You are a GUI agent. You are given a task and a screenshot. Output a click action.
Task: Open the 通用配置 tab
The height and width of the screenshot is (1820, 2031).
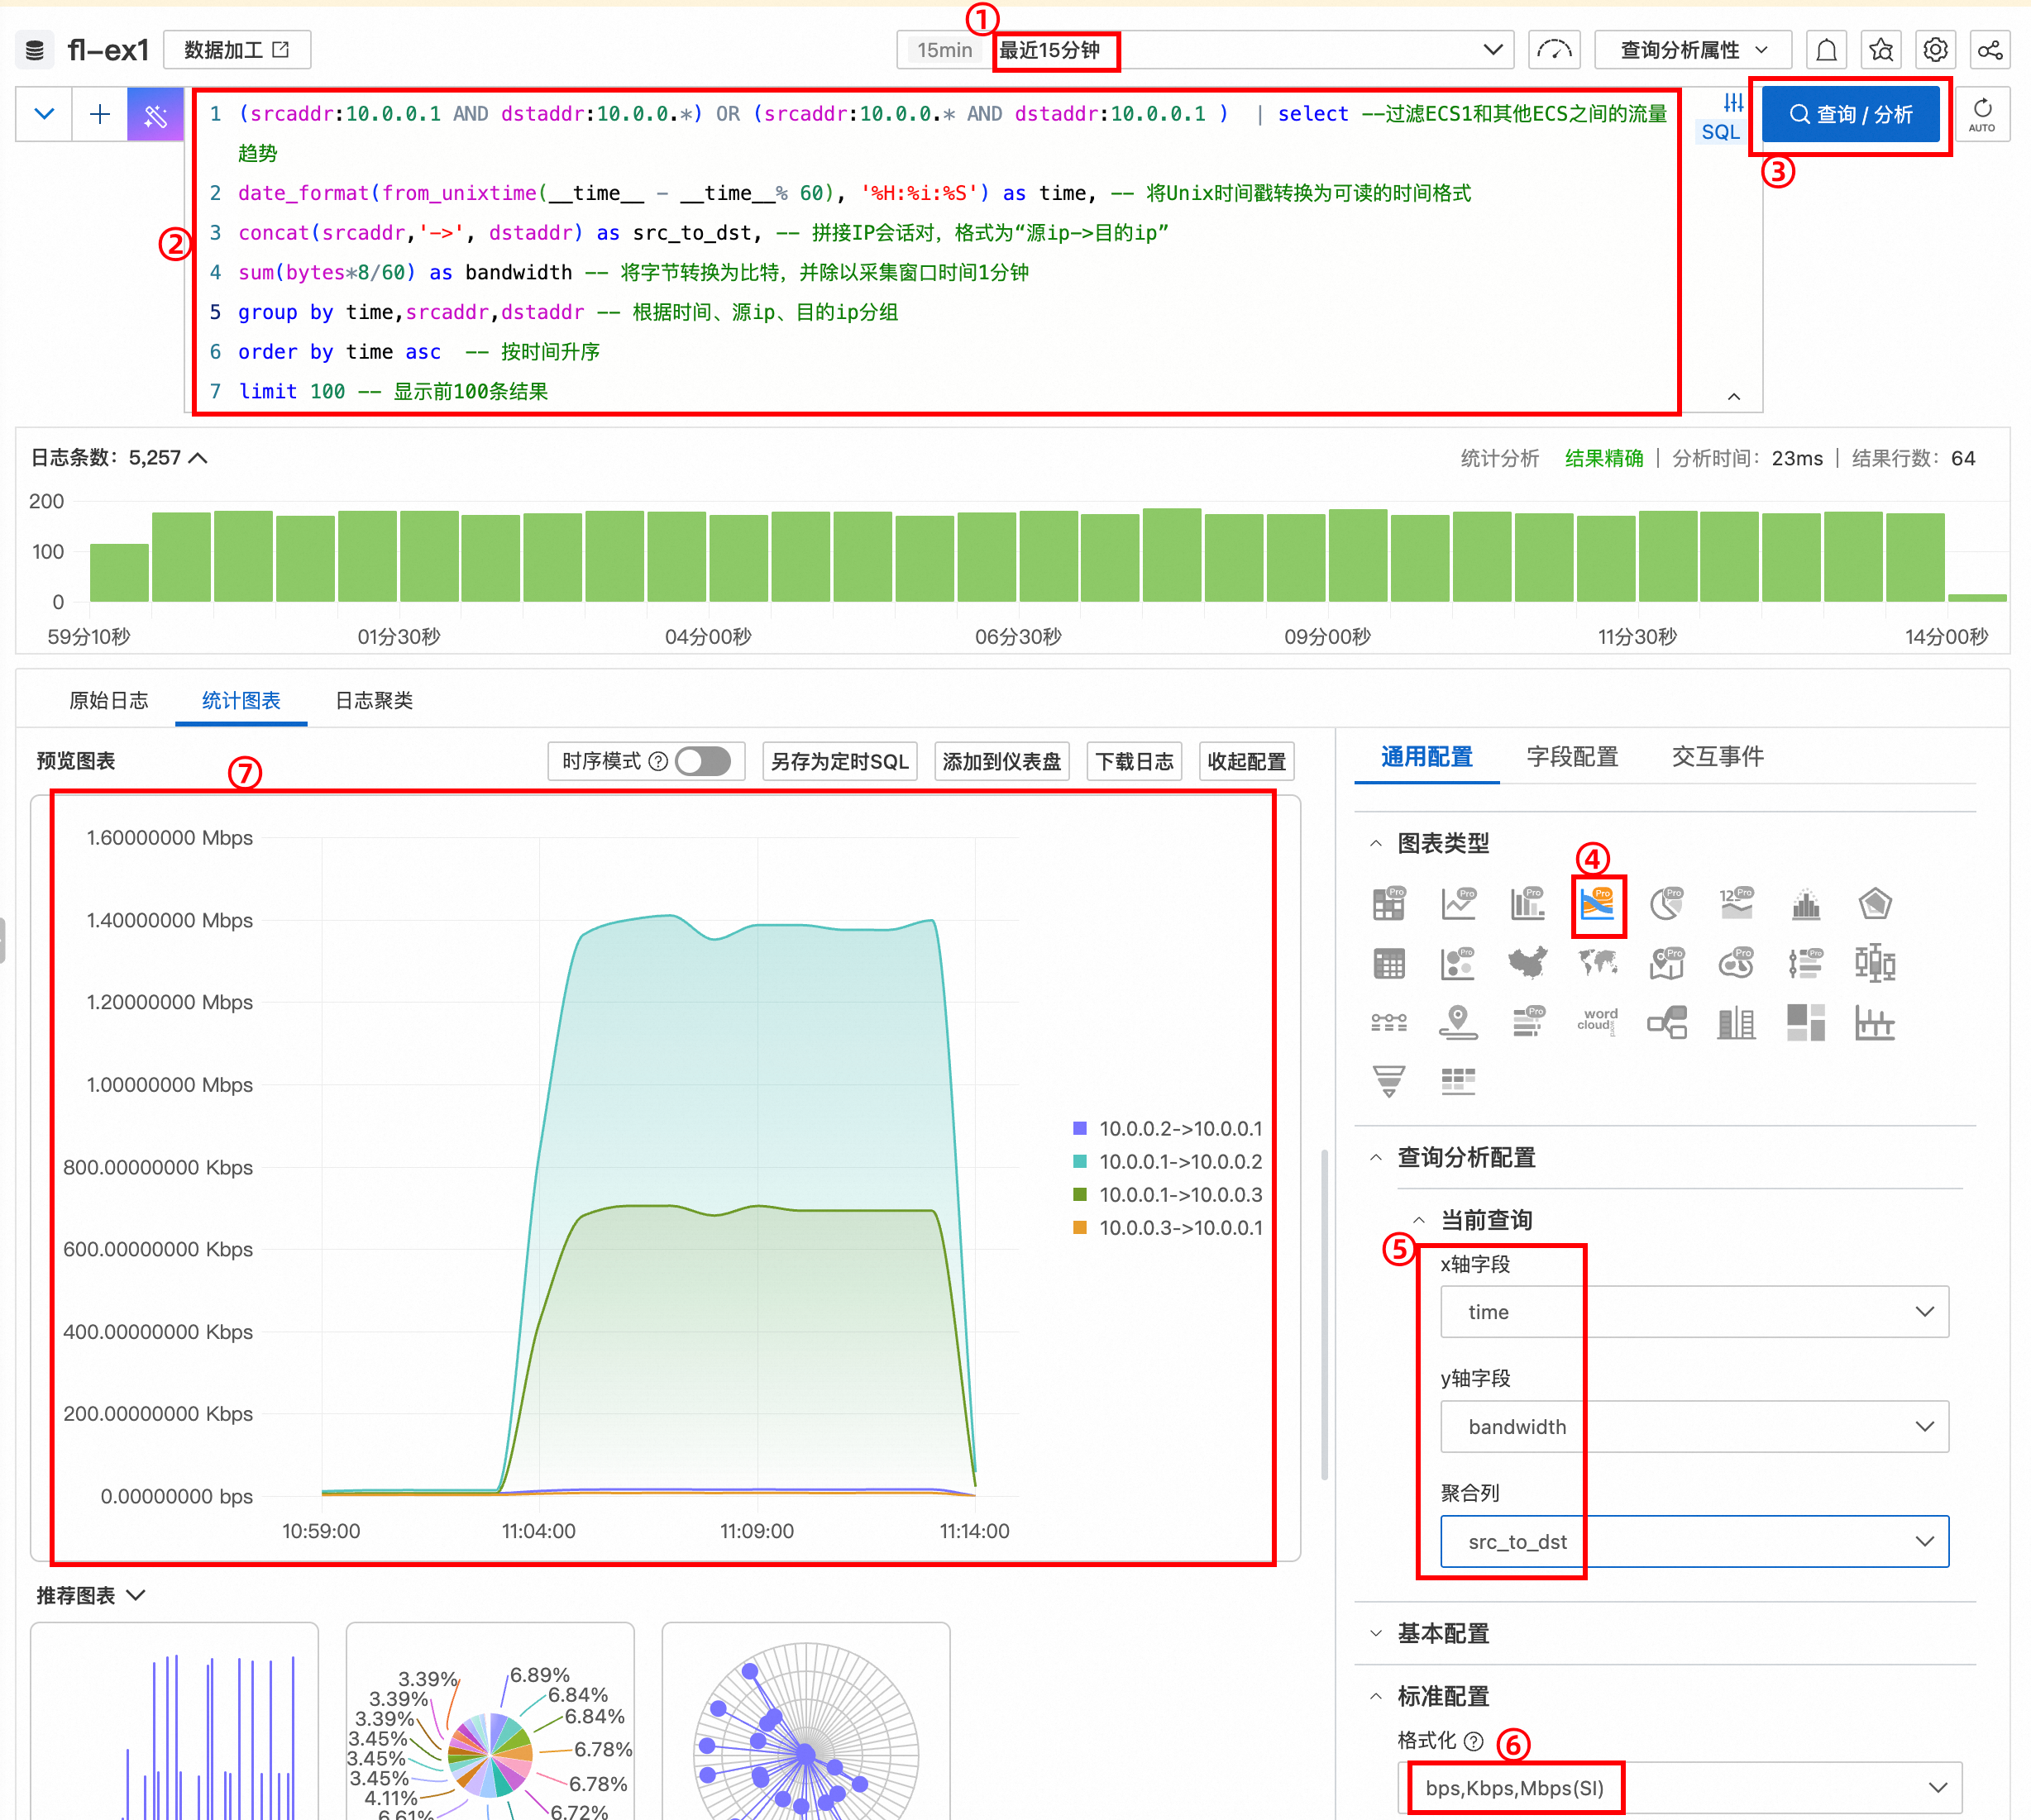tap(1426, 757)
